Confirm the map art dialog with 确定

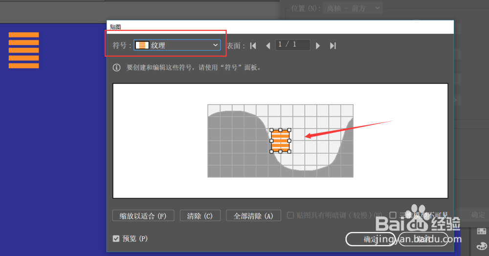(371, 239)
